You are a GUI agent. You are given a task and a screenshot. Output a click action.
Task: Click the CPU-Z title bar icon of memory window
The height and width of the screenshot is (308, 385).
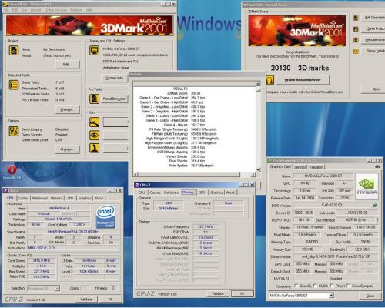coord(137,185)
